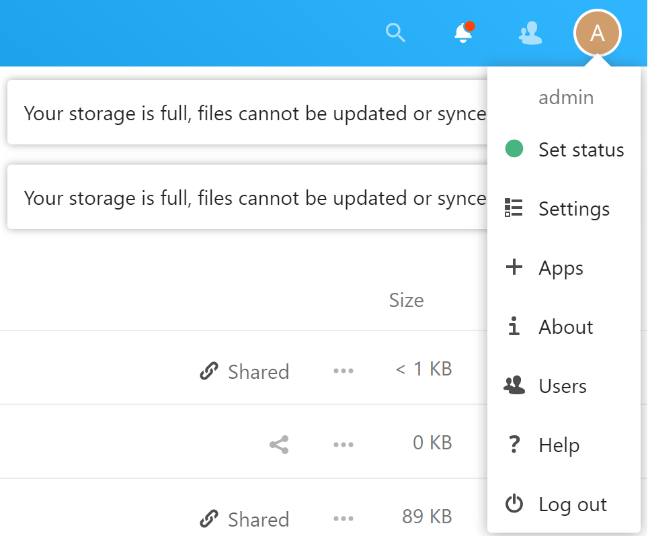Click the admin avatar circle
This screenshot has height=536, width=648.
pos(597,33)
